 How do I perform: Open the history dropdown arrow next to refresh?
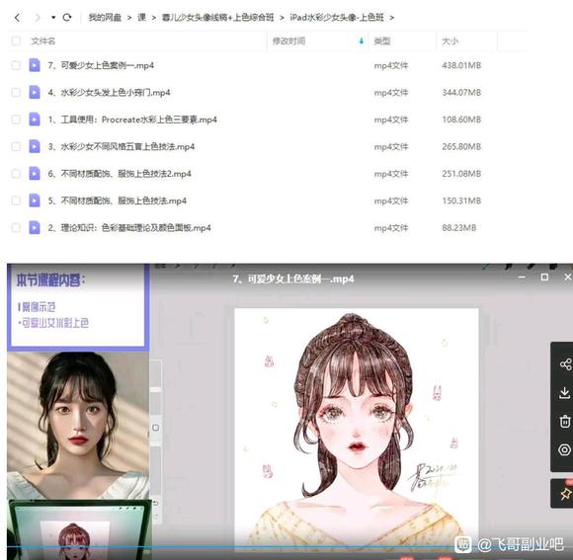[x=53, y=18]
